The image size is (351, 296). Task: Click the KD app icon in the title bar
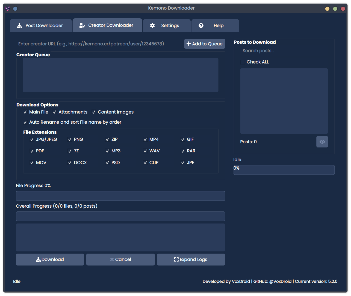coord(7,8)
